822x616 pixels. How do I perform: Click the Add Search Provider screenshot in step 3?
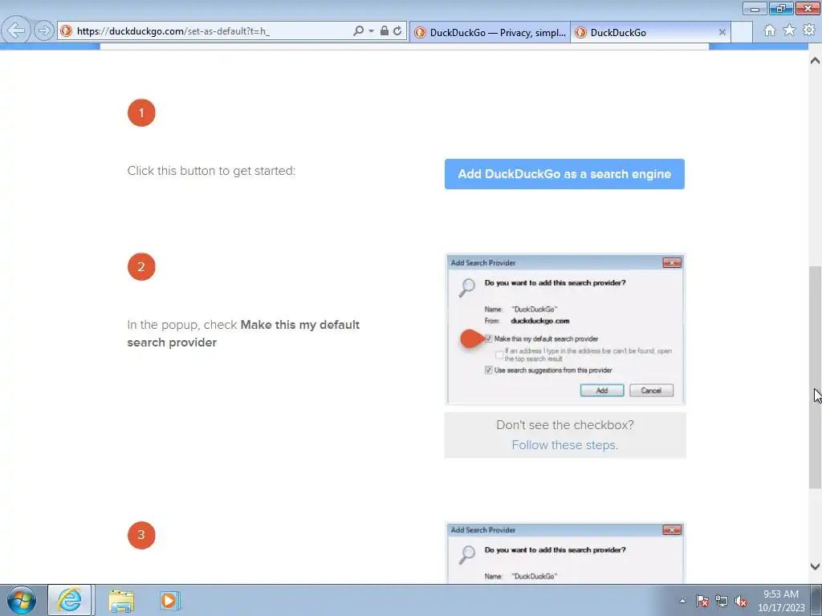565,553
